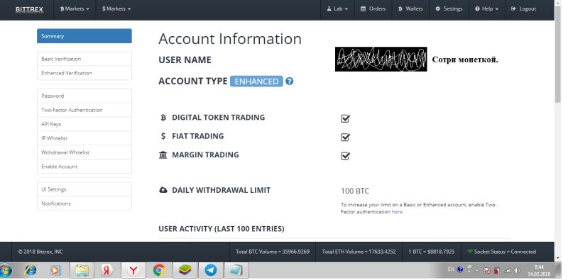Open the Lab dropdown menu
Viewport: 568px width, 280px height.
point(337,9)
